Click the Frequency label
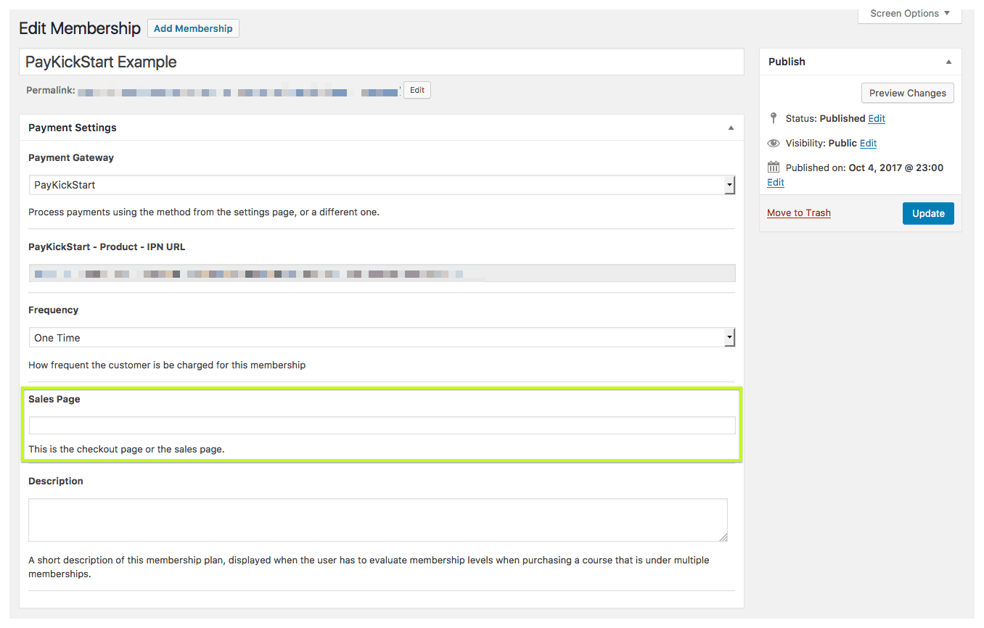The height and width of the screenshot is (628, 984). (53, 310)
